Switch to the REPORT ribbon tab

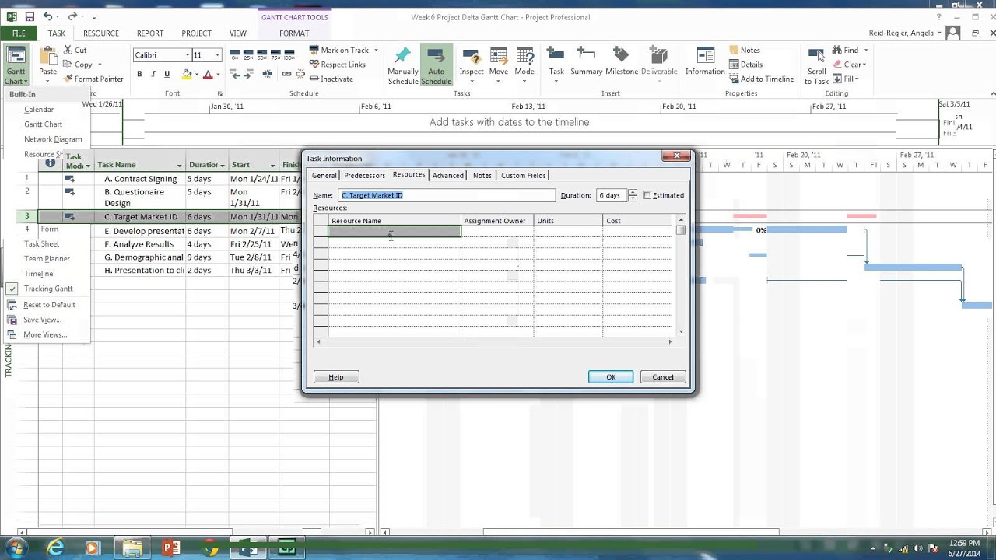pos(150,33)
